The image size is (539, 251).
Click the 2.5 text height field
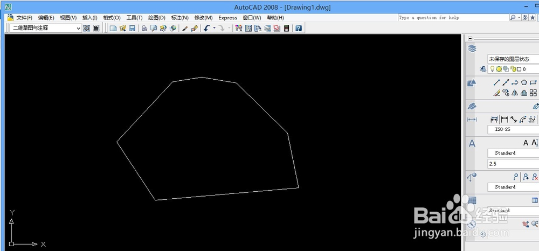pos(513,164)
